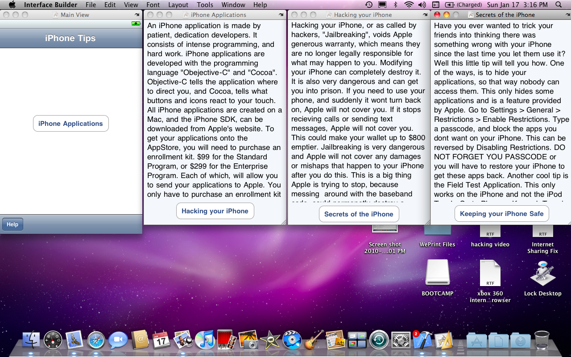
Task: Launch Dashboard from the Dock
Action: (53, 340)
